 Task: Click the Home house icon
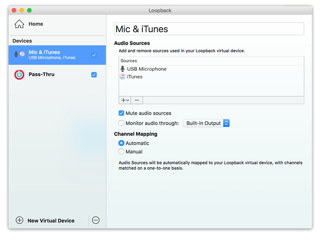(x=19, y=24)
